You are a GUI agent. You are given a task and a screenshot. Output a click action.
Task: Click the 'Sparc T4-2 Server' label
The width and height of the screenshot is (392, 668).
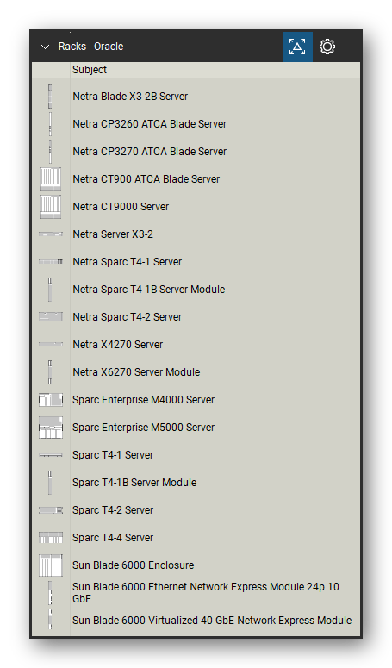coord(113,510)
